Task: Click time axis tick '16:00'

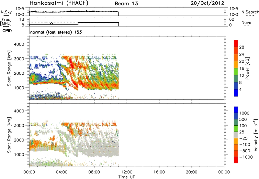Action: [x=159, y=172]
